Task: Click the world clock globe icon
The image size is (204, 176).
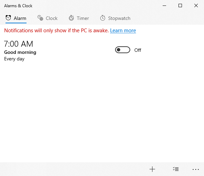Action: pos(40,18)
